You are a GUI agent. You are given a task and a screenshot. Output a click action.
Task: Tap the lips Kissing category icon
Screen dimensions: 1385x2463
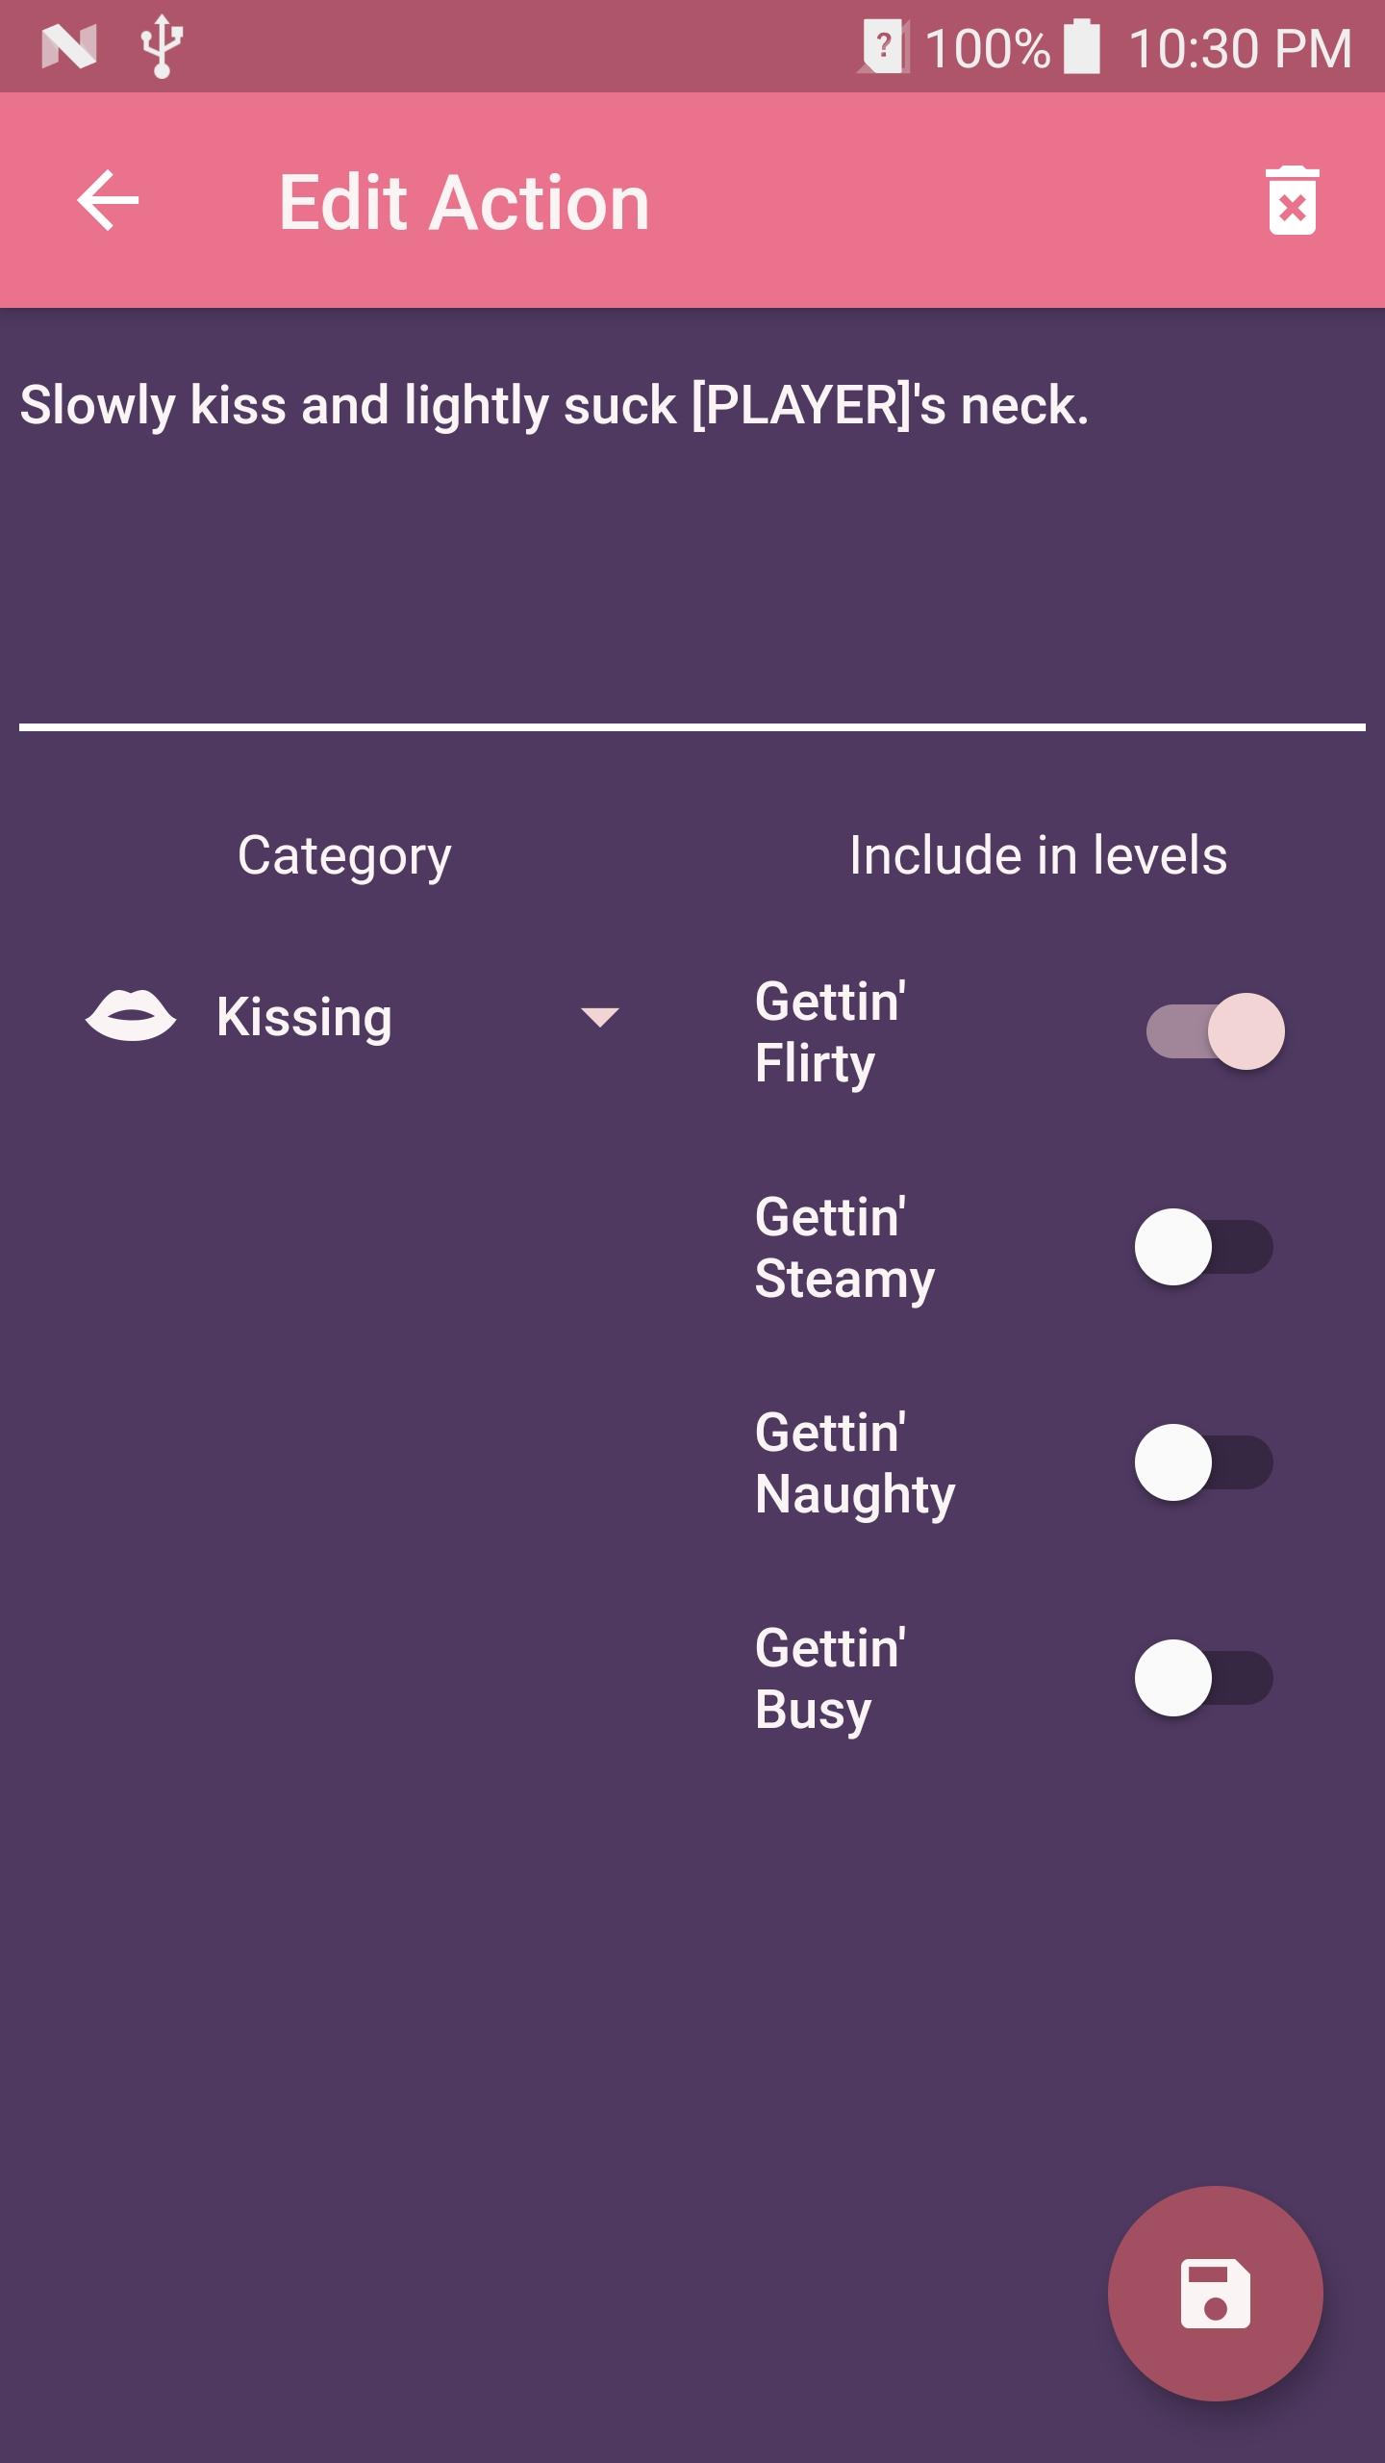pos(131,1016)
